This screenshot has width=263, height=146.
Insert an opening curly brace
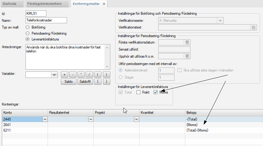98,82
